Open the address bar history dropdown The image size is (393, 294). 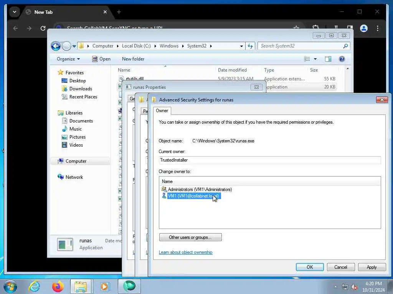tap(241, 46)
